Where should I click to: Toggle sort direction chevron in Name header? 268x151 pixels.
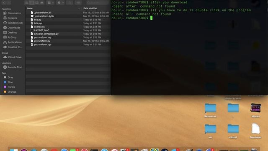click(x=79, y=8)
